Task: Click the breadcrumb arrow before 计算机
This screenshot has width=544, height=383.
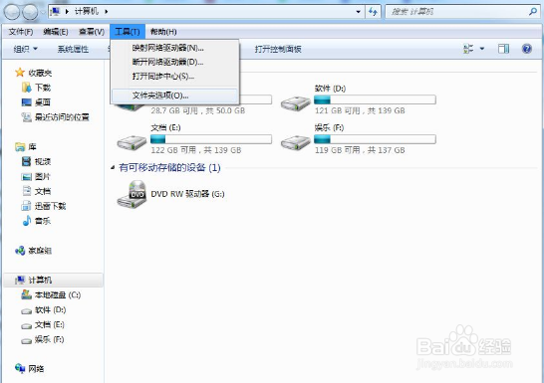Action: tap(67, 11)
